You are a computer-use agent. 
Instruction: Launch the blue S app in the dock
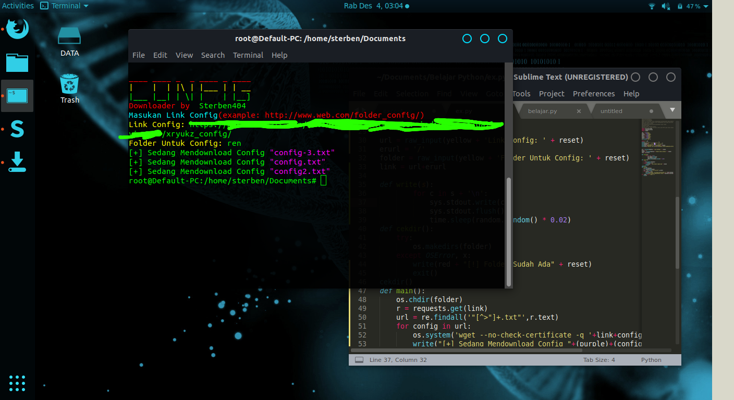pyautogui.click(x=17, y=129)
